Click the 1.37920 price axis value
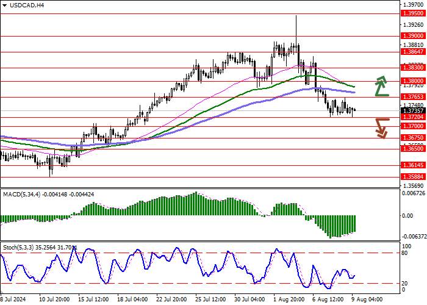 pos(414,86)
